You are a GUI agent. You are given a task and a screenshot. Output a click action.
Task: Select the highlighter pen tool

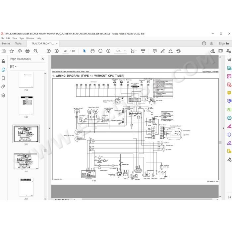[163, 51]
